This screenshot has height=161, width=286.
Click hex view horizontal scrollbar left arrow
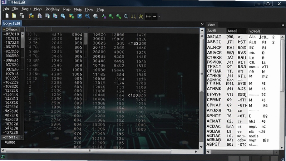3,151
